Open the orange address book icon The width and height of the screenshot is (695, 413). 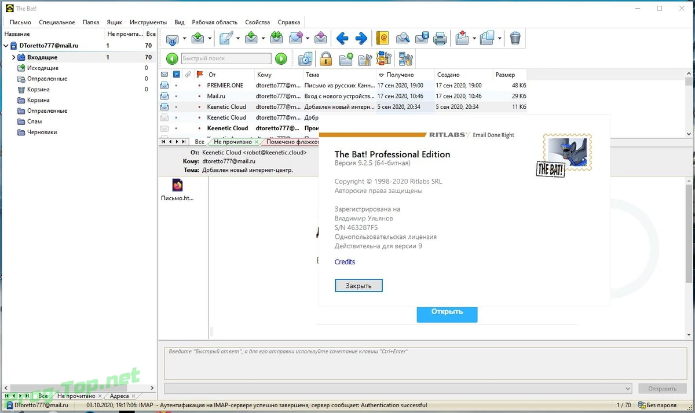point(382,39)
